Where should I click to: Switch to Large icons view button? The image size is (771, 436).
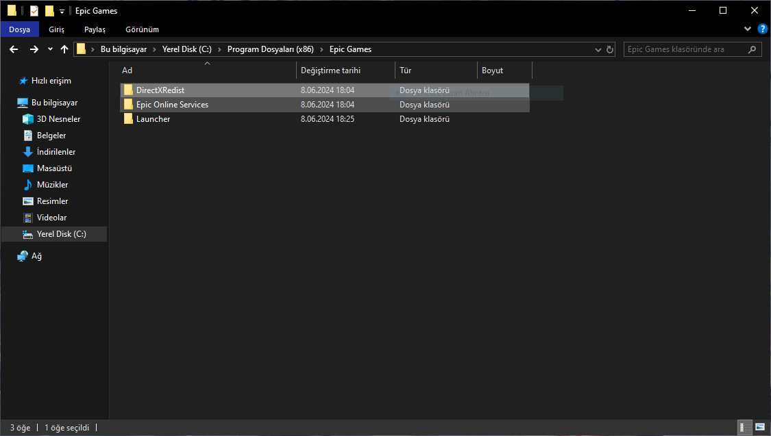tap(759, 427)
